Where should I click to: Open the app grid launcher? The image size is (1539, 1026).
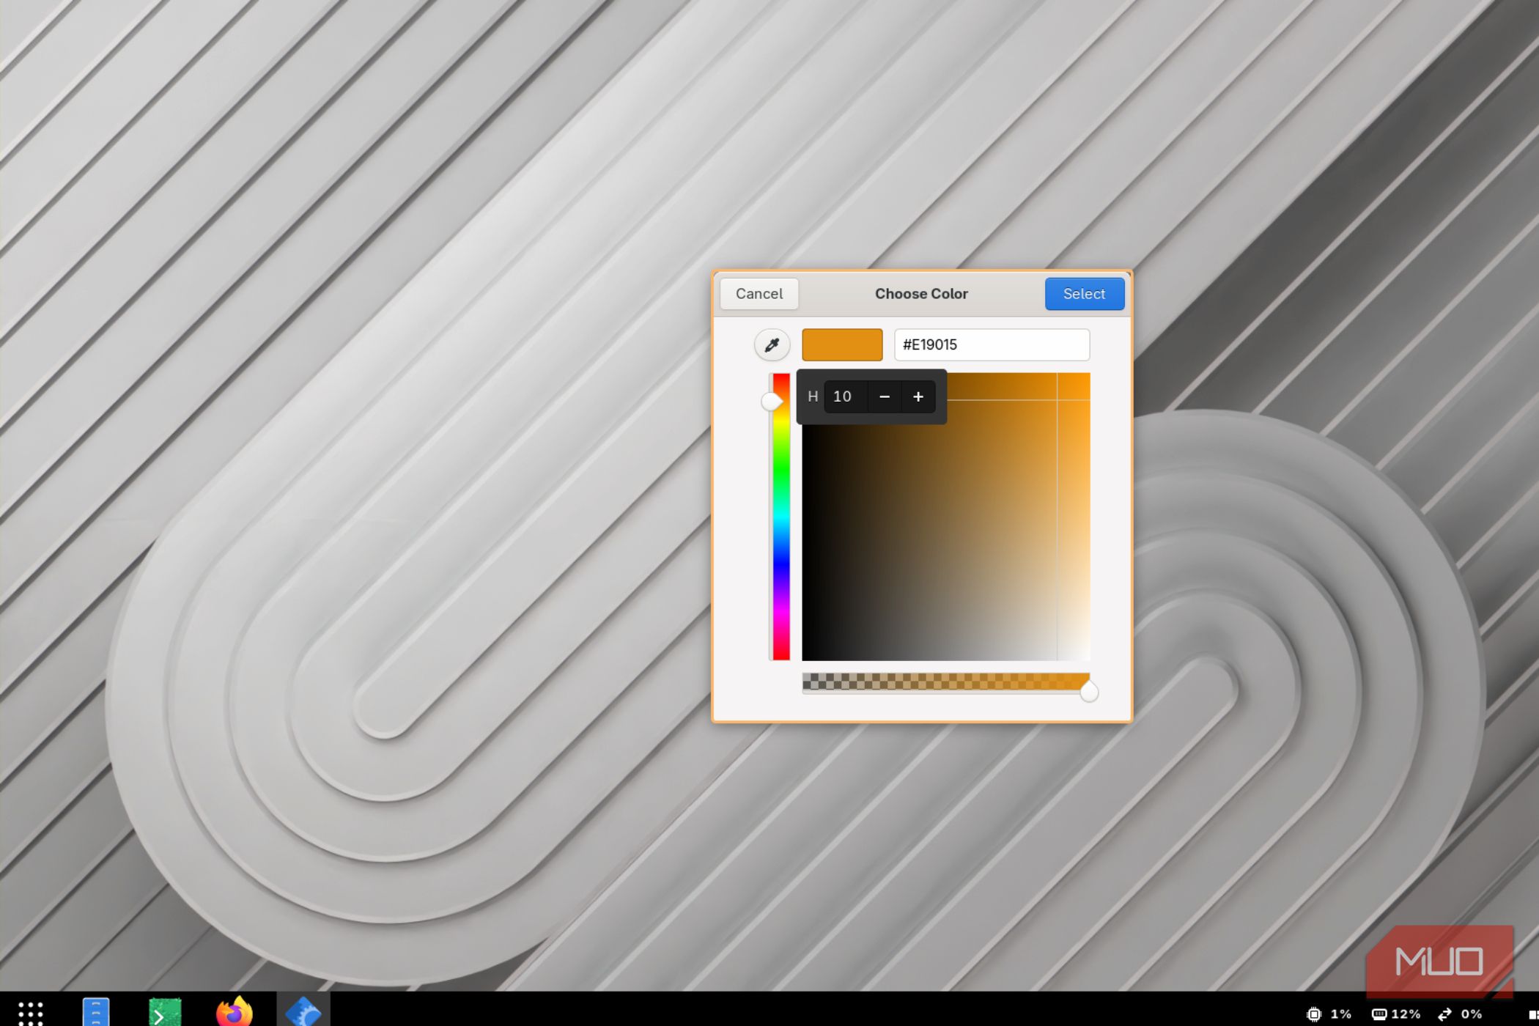click(31, 1014)
